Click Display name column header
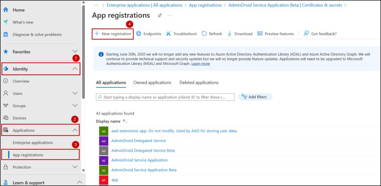The width and height of the screenshot is (381, 186). point(108,121)
